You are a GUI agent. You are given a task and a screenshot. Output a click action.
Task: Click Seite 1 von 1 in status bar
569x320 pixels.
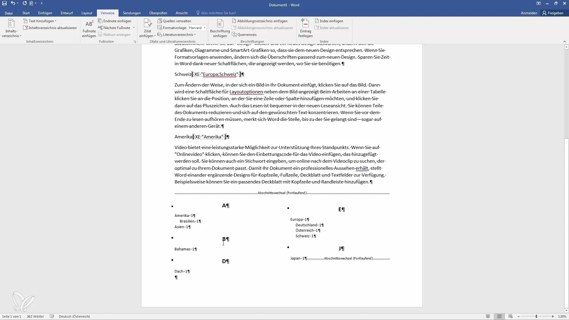pos(12,316)
